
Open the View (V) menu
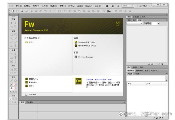pyautogui.click(x=36, y=6)
